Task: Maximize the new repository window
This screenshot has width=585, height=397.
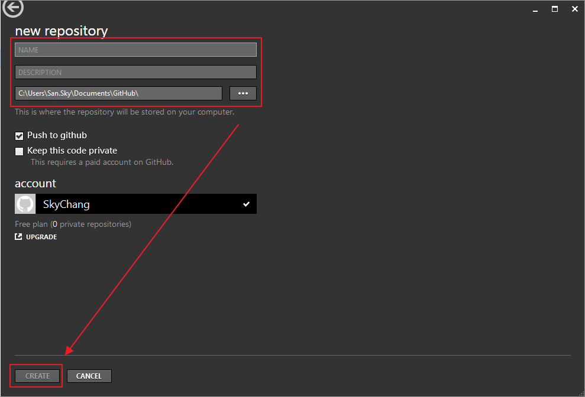Action: tap(555, 9)
